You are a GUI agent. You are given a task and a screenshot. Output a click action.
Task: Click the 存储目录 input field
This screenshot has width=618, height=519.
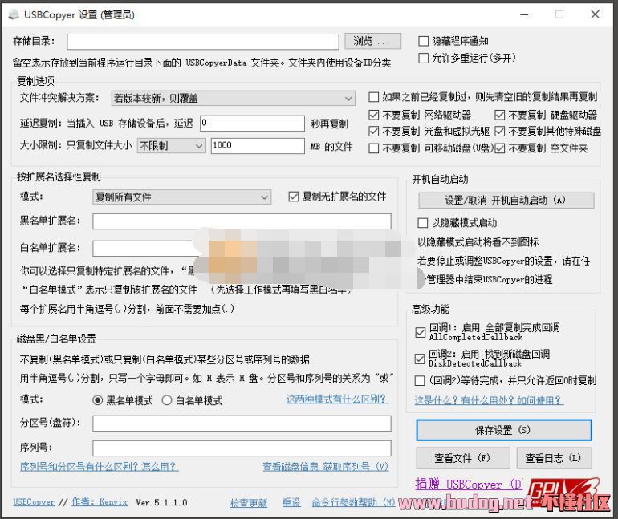pyautogui.click(x=203, y=42)
